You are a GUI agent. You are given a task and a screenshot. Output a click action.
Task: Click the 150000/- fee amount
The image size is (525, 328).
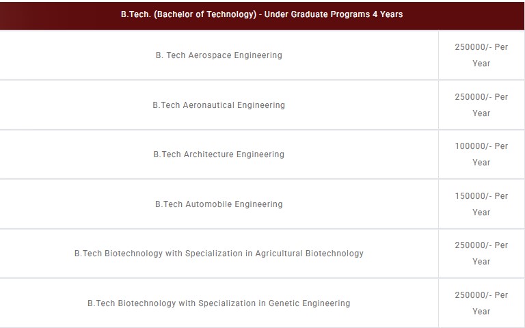473,196
